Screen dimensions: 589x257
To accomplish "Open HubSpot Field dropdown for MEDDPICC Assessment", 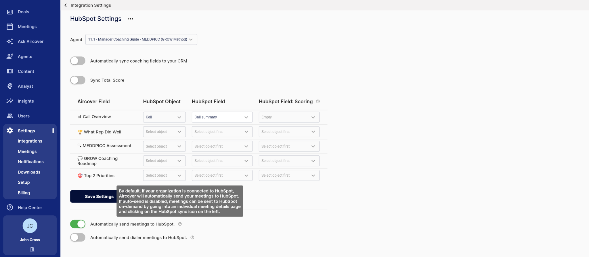I will (x=222, y=146).
